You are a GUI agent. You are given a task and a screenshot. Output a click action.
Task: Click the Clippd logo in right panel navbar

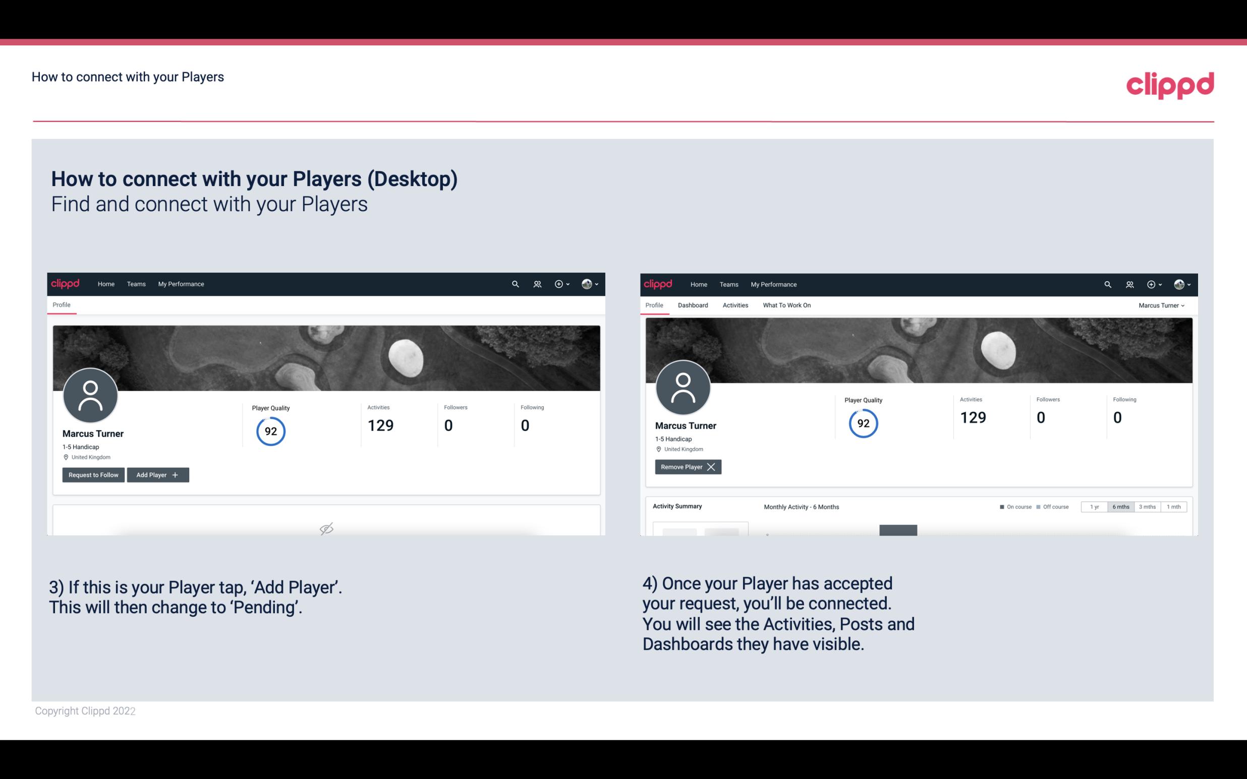658,283
